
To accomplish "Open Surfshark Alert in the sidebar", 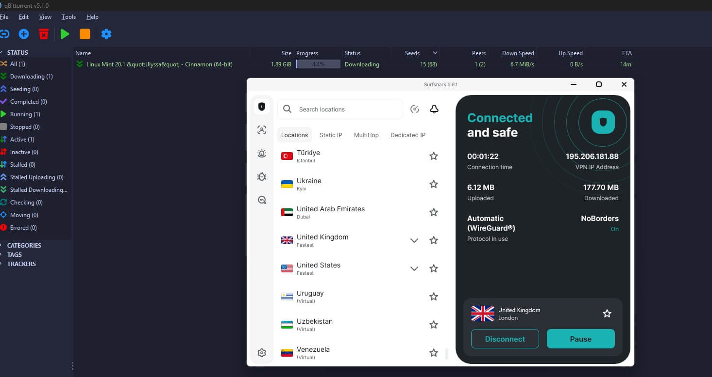I will [x=262, y=153].
